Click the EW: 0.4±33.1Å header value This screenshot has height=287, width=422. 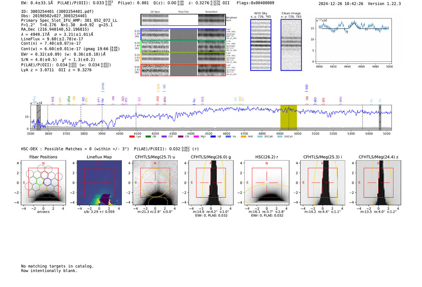click(x=37, y=3)
